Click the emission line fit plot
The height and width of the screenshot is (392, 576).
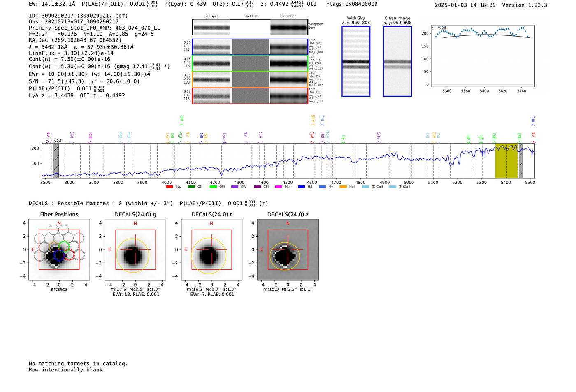click(483, 56)
